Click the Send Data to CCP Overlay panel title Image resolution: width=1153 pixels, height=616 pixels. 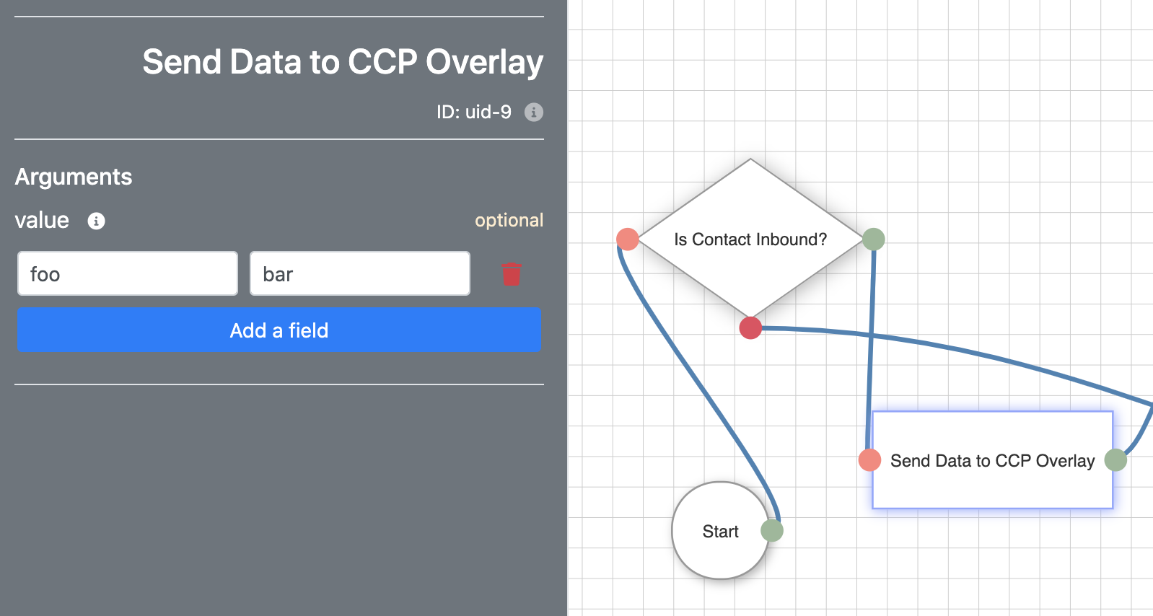tap(343, 62)
